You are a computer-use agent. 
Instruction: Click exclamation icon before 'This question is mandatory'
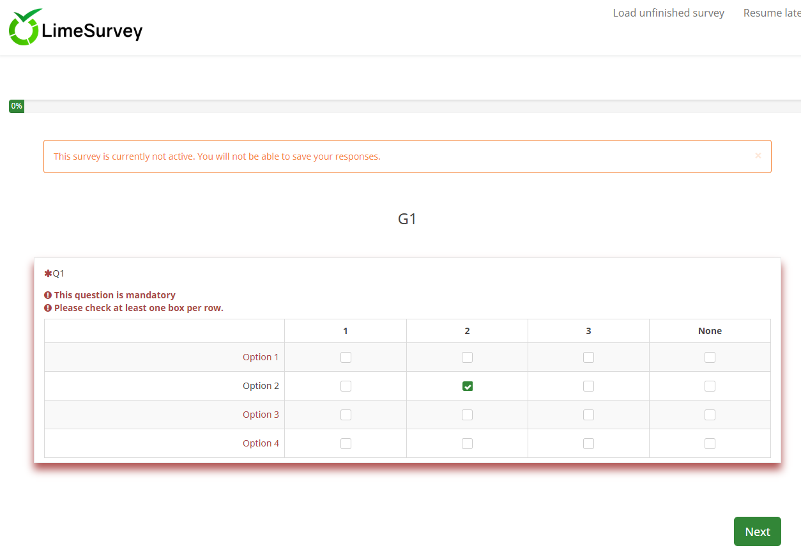click(x=48, y=295)
